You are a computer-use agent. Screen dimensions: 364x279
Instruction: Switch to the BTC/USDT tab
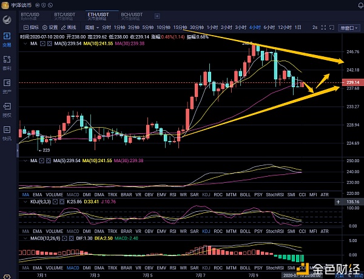click(x=64, y=14)
